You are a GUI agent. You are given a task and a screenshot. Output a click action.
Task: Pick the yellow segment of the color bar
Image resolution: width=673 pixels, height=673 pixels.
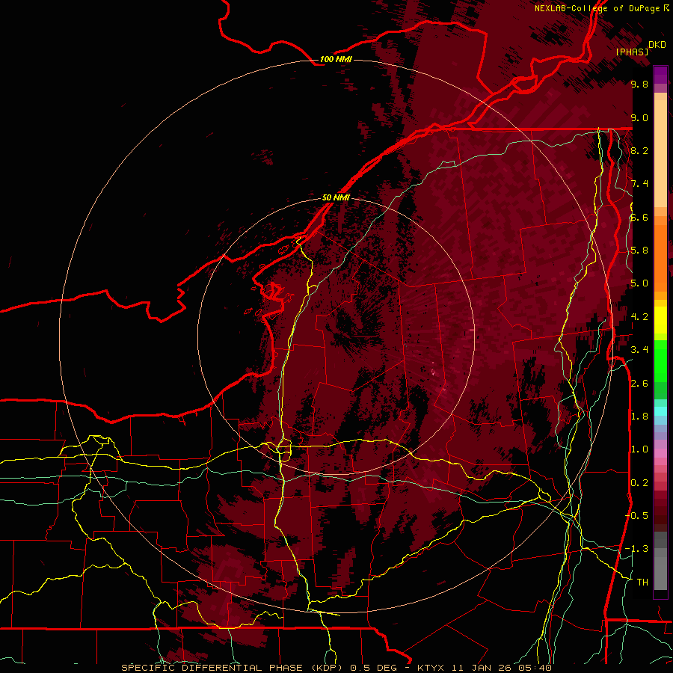pyautogui.click(x=660, y=320)
